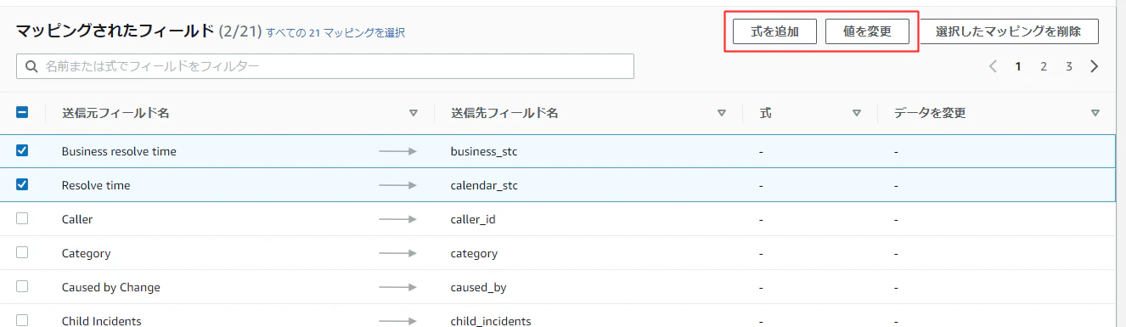Click 選択したマッピングを削除 button

pos(1008,31)
